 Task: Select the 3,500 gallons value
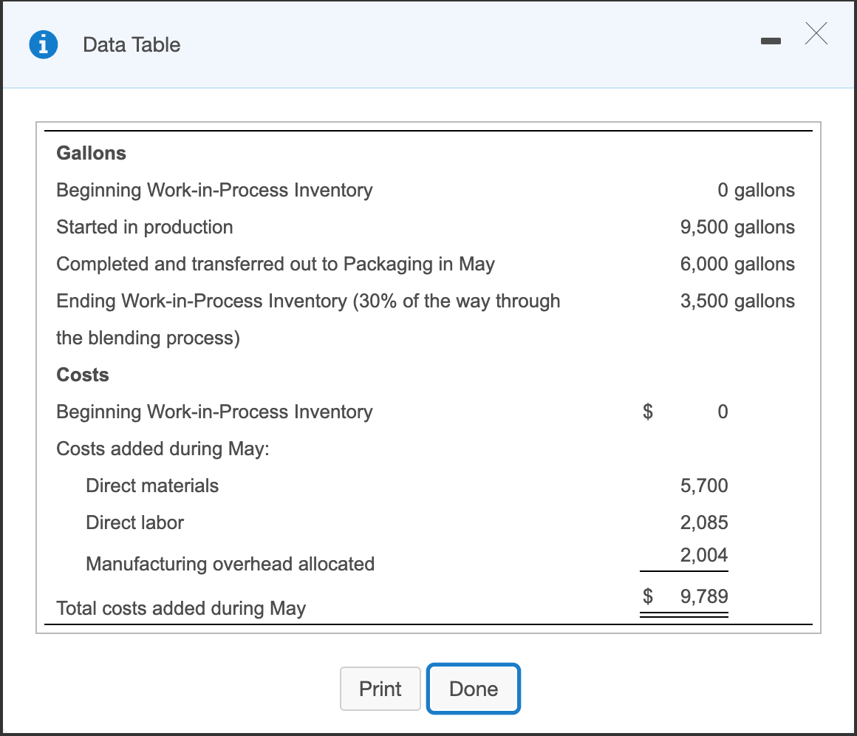(737, 301)
